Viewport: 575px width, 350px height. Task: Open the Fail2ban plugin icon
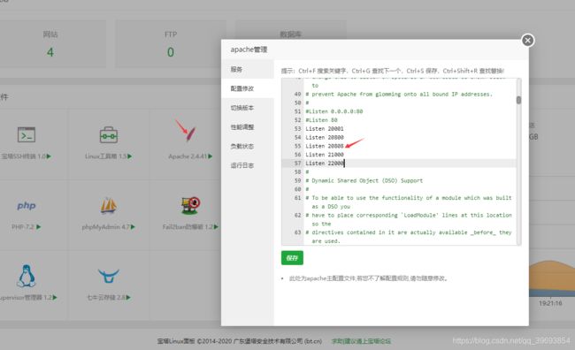tap(191, 205)
